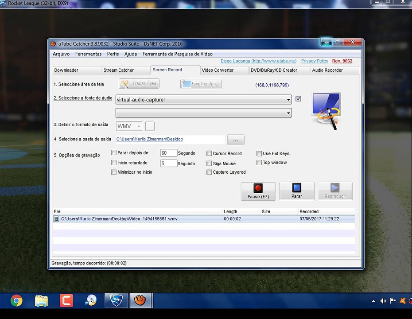Enable Siga Mouse checkbox
The width and height of the screenshot is (412, 319).
[x=209, y=163]
